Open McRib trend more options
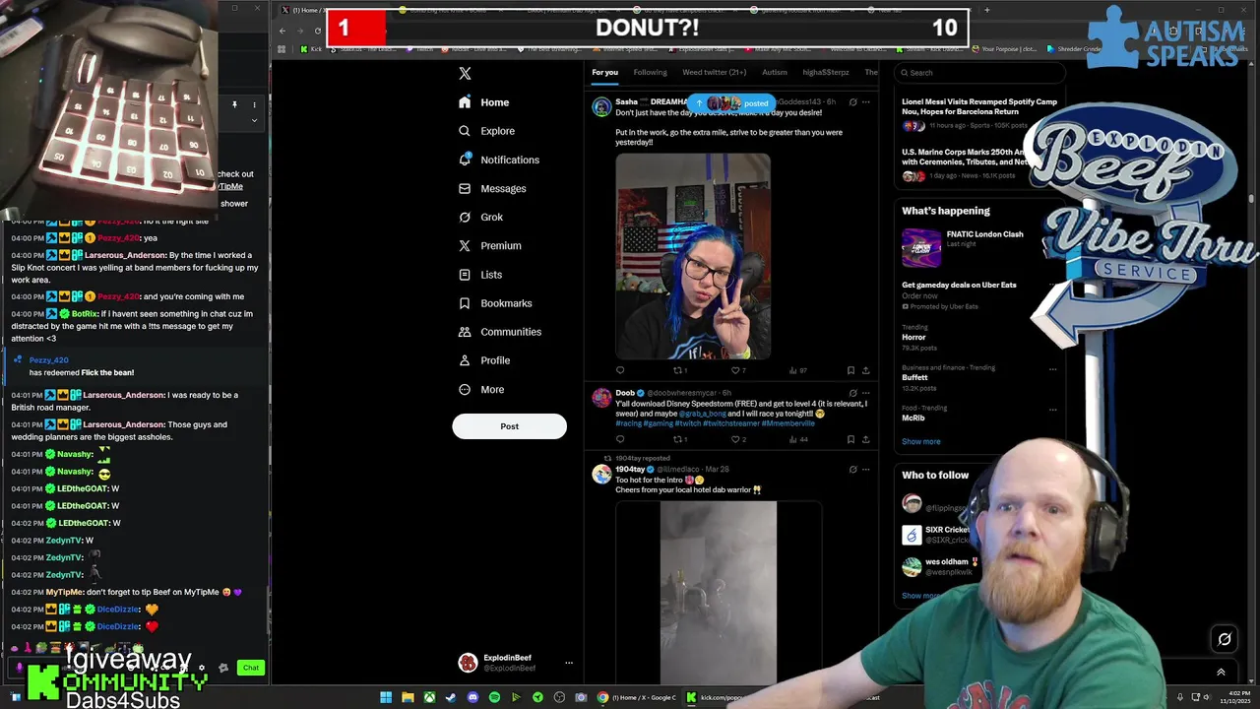 click(1052, 410)
